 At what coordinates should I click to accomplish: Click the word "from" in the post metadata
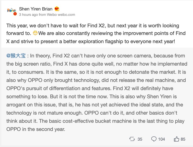tap(42, 15)
